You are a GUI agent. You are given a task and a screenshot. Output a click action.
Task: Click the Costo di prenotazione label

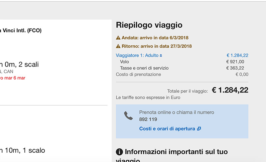[x=138, y=75]
